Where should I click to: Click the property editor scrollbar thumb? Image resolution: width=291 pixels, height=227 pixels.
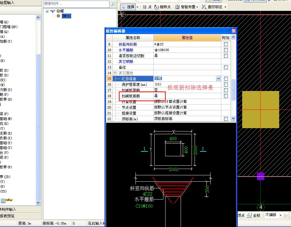point(233,89)
